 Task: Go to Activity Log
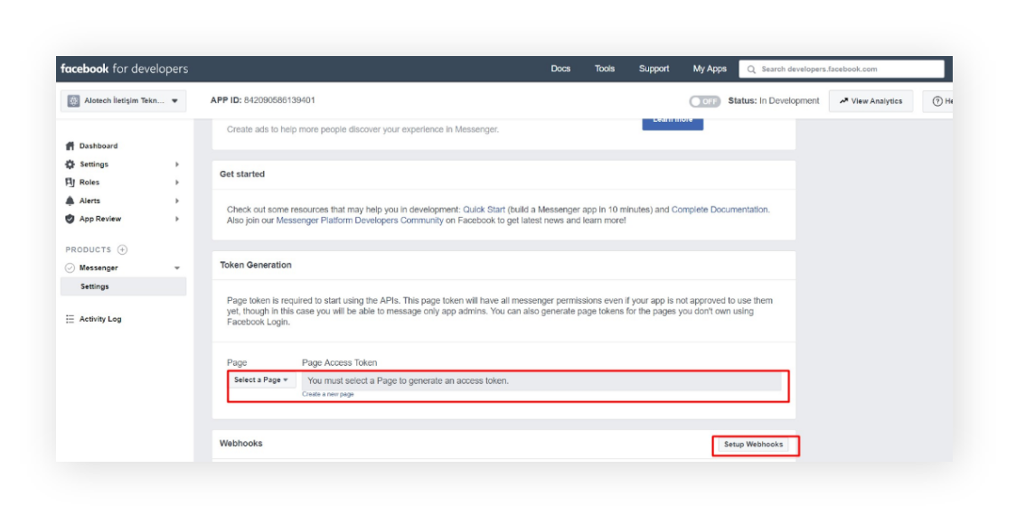click(x=100, y=319)
